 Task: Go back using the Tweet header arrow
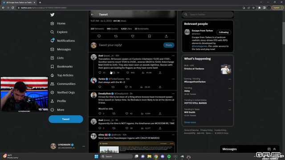coord(92,15)
